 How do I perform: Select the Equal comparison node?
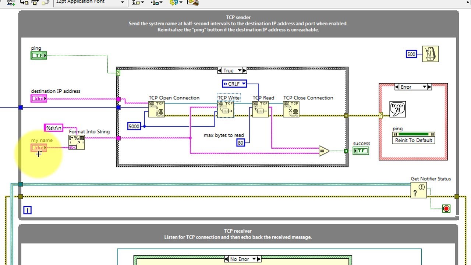click(324, 151)
